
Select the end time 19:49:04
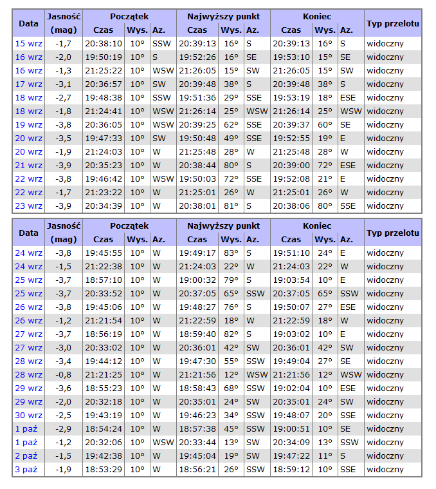coord(291,361)
